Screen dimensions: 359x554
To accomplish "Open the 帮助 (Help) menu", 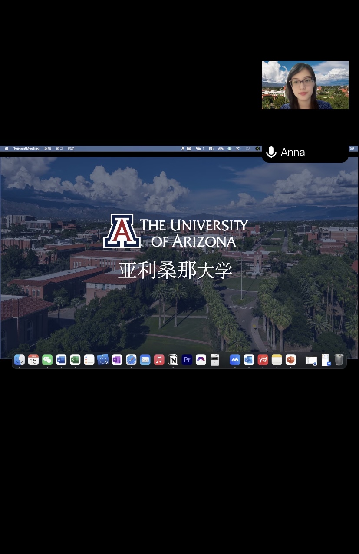I will point(71,149).
